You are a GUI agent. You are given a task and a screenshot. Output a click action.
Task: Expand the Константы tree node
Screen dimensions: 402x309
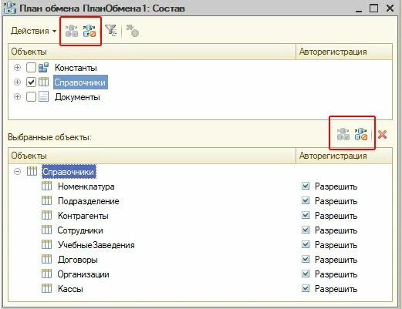(17, 68)
